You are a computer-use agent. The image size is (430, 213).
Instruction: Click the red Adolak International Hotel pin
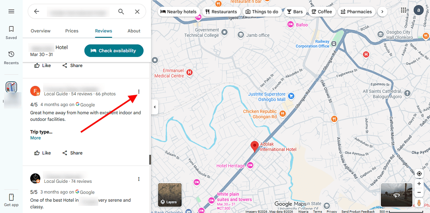click(x=255, y=146)
